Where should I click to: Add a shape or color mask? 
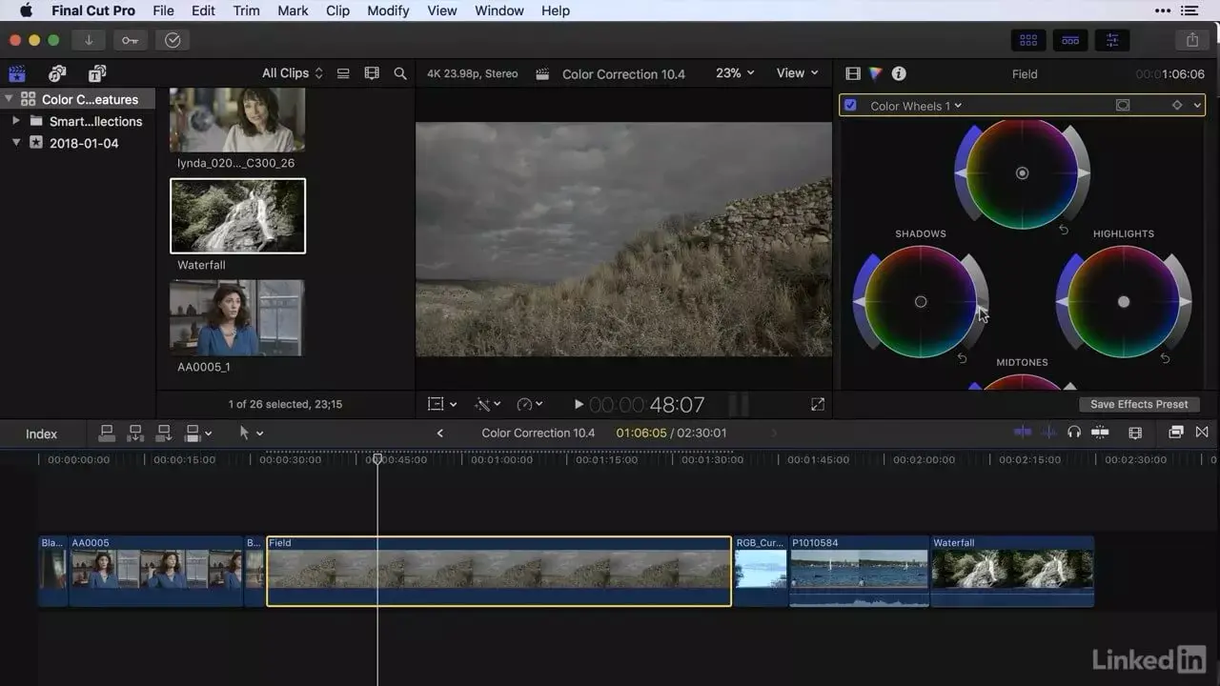[x=1123, y=106]
